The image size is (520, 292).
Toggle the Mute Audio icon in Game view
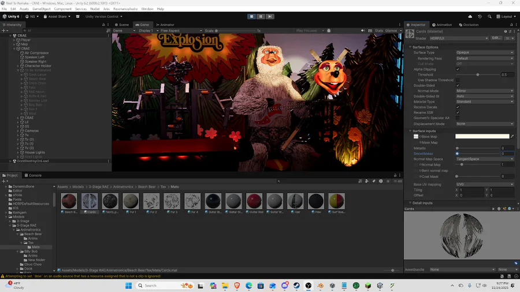click(363, 31)
